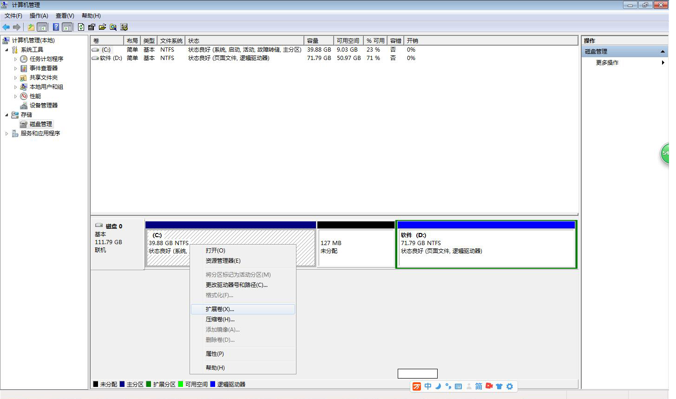
Task: Choose 更改驱动器号和路径(C)... from context menu
Action: click(243, 285)
